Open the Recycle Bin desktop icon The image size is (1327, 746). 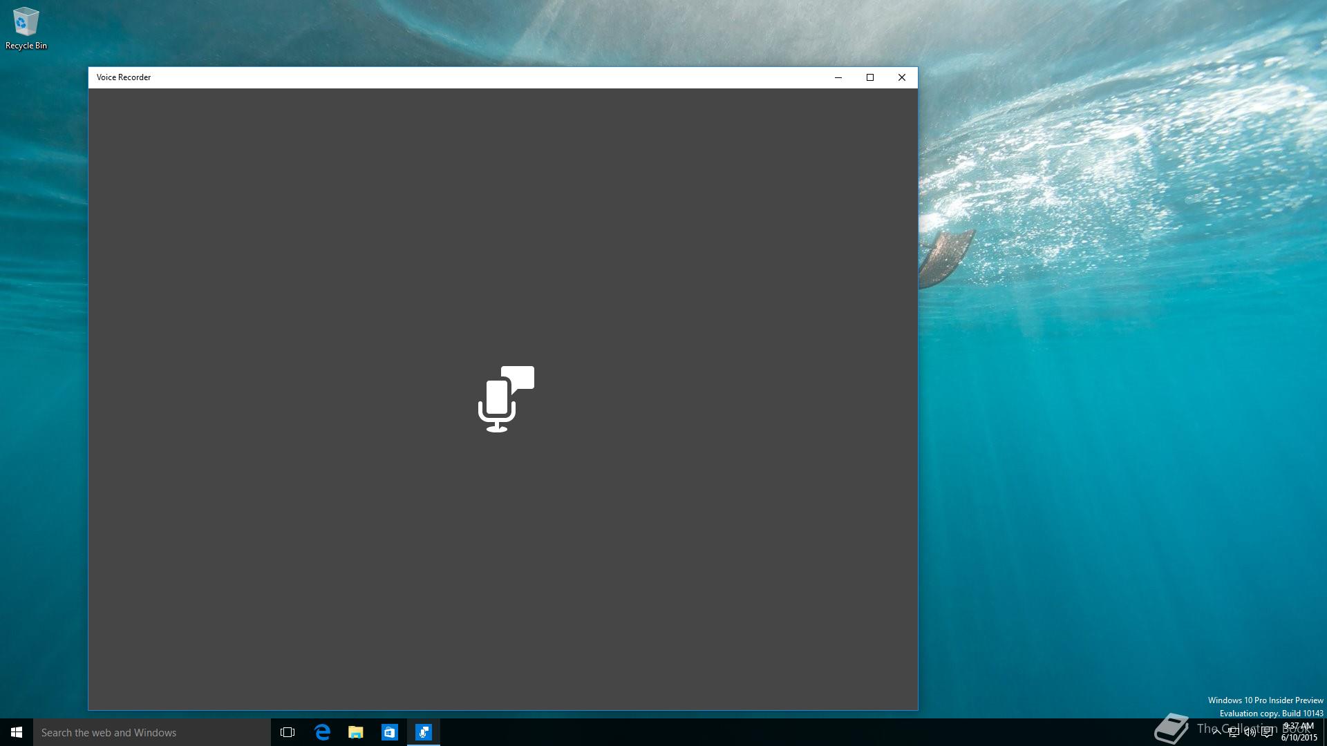[26, 28]
